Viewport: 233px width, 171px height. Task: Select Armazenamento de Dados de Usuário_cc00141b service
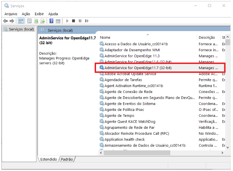click(x=162, y=145)
